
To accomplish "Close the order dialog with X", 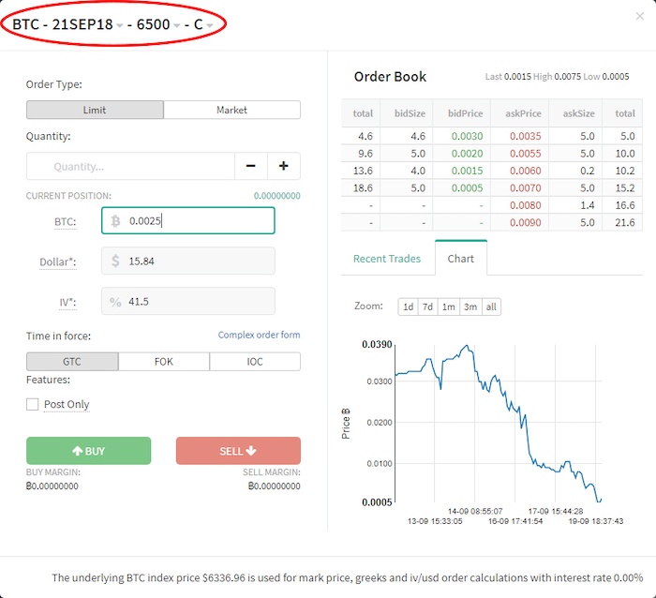I will [x=639, y=16].
